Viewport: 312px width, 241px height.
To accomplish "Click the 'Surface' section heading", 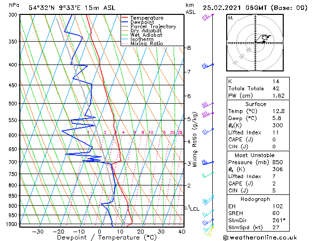I will [x=255, y=104].
